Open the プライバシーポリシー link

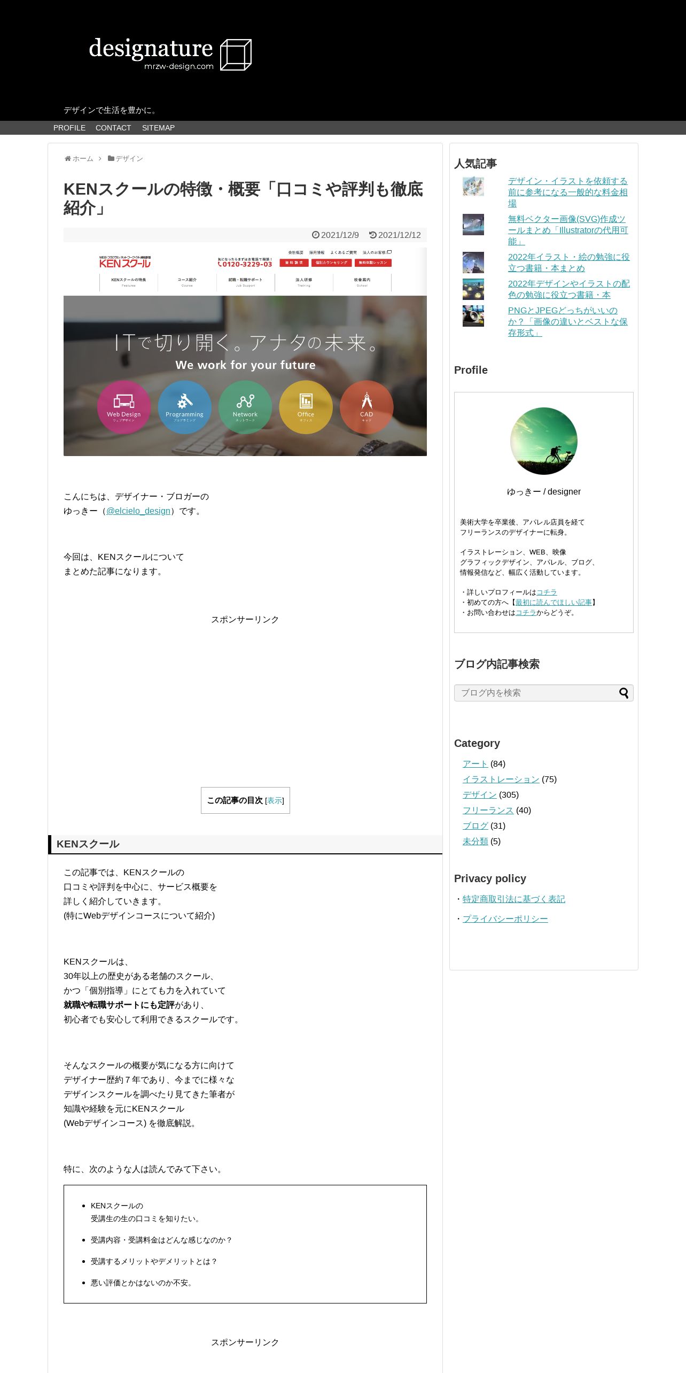[x=505, y=919]
